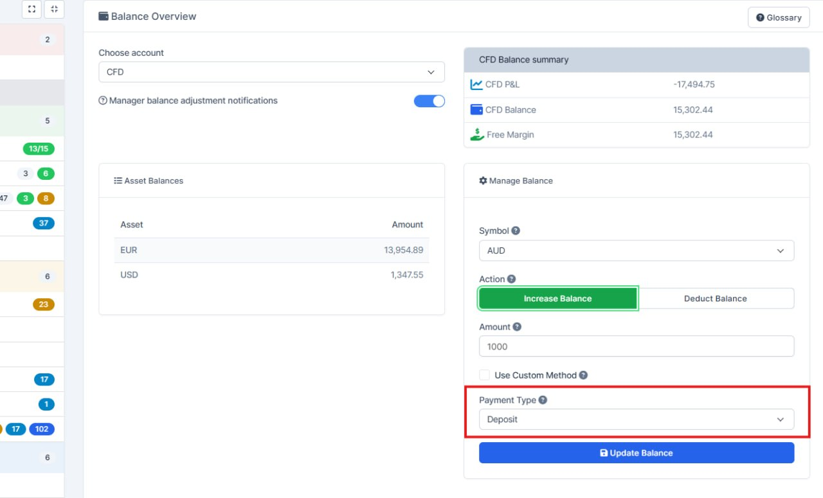
Task: Click the CFD Balance wallet icon
Action: point(476,110)
